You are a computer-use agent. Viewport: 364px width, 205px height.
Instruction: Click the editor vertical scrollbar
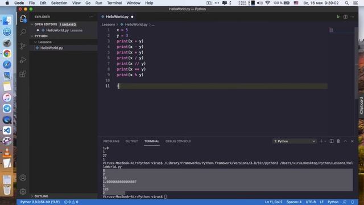coord(357,63)
